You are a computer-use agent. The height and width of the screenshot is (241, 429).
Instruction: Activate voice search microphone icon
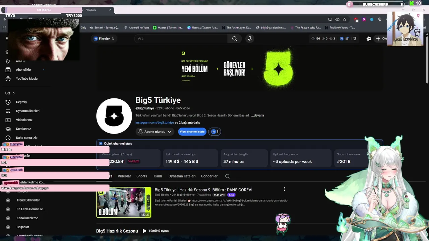[249, 38]
